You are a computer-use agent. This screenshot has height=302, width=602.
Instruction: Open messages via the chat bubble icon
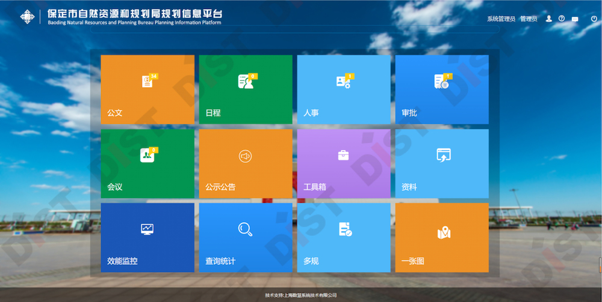(575, 19)
